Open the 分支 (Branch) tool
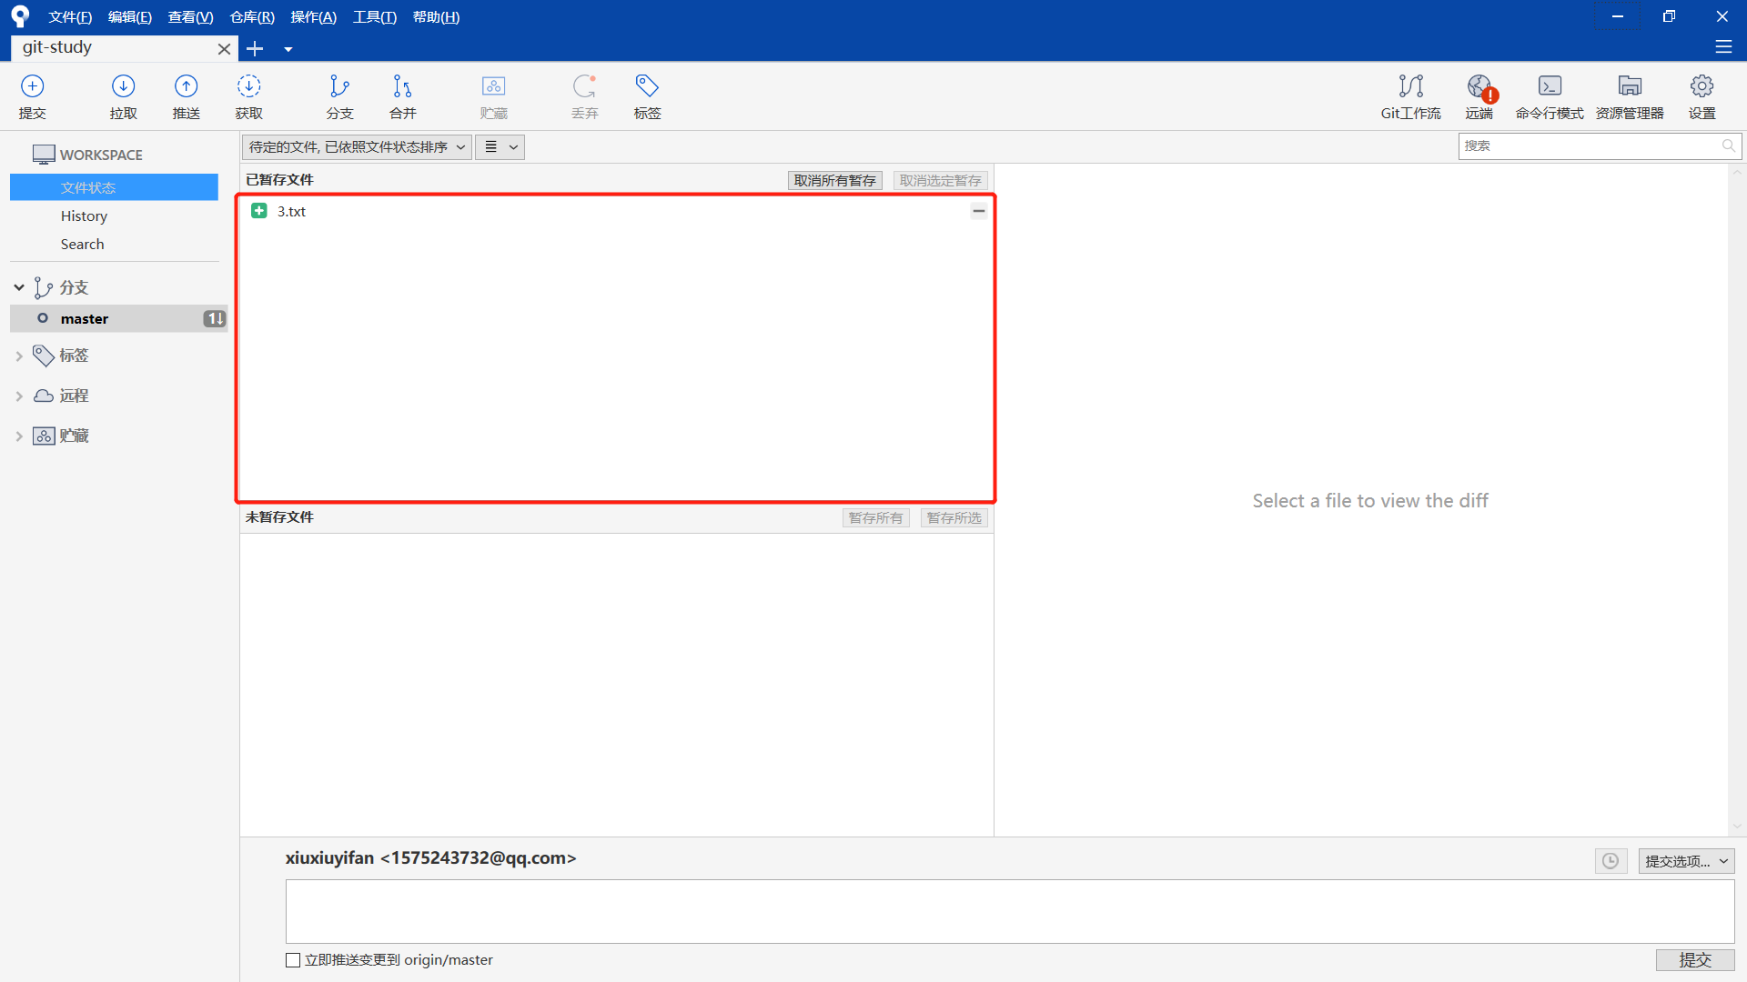This screenshot has height=982, width=1747. coord(338,95)
